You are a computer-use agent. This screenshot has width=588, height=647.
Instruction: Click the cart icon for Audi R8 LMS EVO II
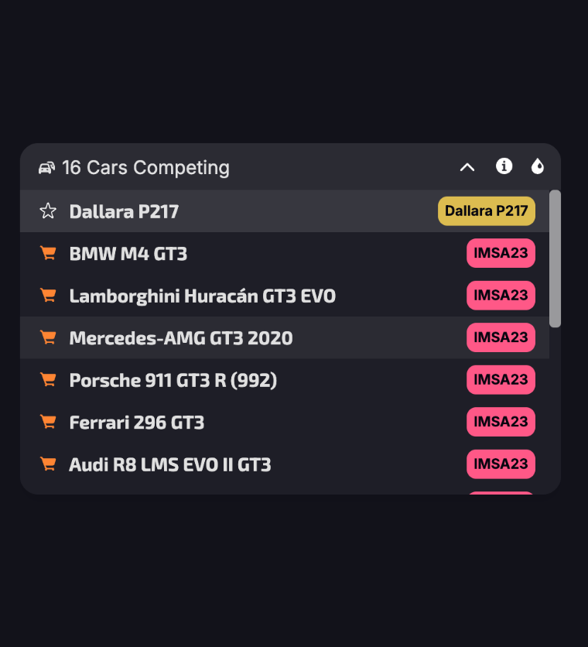coord(48,464)
